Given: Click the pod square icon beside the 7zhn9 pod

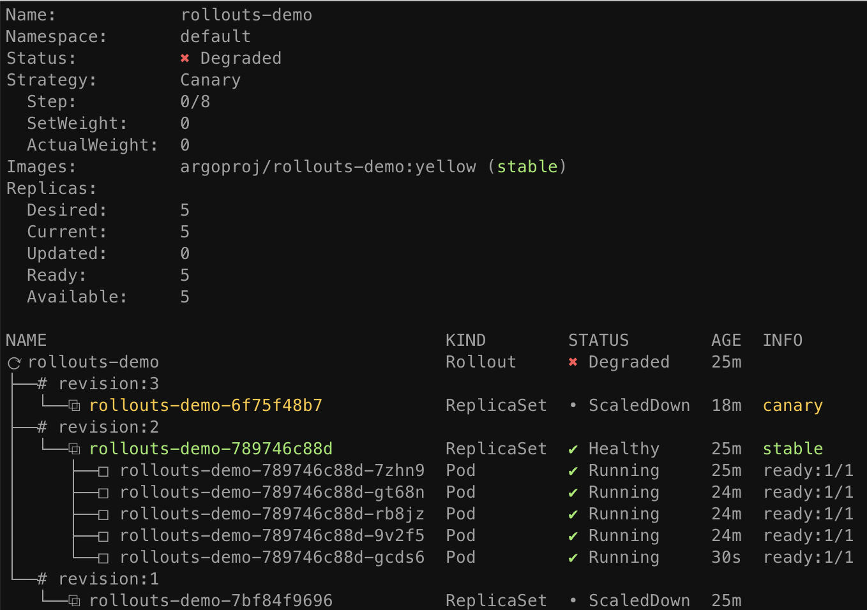Looking at the screenshot, I should 103,472.
